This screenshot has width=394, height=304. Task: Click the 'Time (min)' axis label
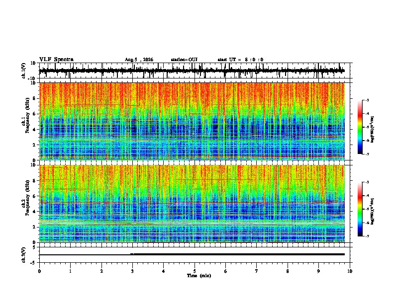(199, 276)
